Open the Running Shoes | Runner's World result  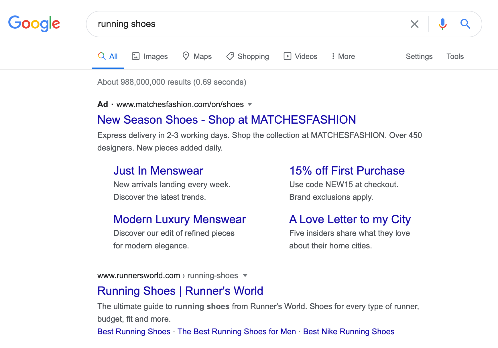coord(180,291)
